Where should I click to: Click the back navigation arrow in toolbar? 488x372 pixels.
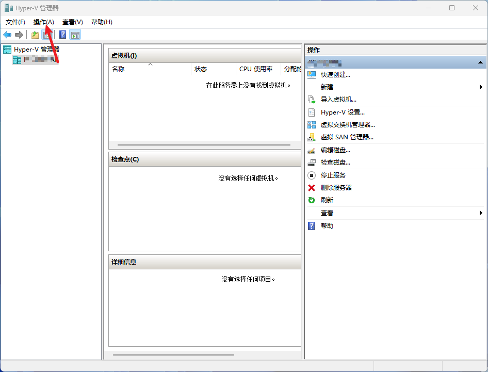7,35
